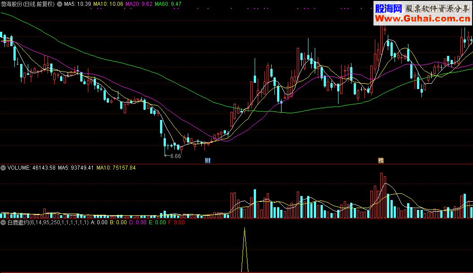
Task: Select the F: 0.00 indicator value
Action: click(x=177, y=223)
